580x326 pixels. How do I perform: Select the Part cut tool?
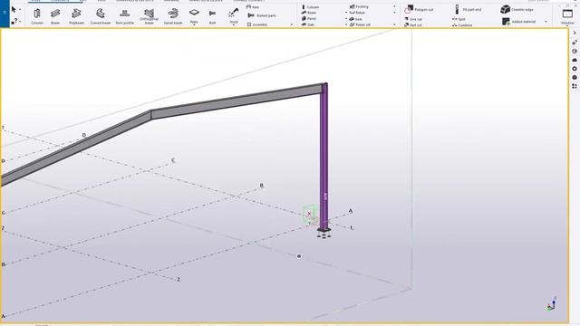[413, 24]
